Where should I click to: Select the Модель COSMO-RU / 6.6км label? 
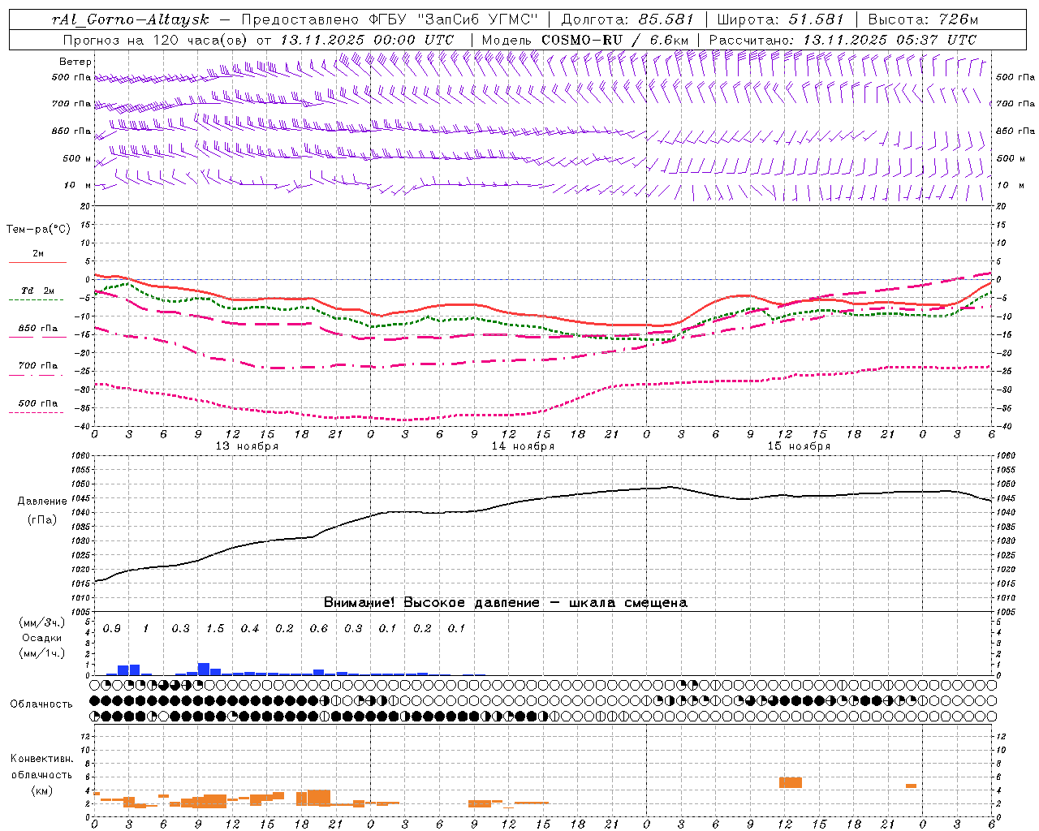point(584,40)
